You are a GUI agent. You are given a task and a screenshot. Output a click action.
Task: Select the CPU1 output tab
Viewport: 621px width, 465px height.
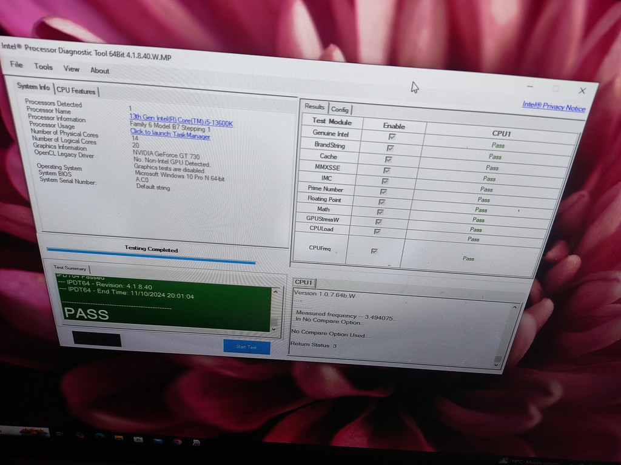304,282
